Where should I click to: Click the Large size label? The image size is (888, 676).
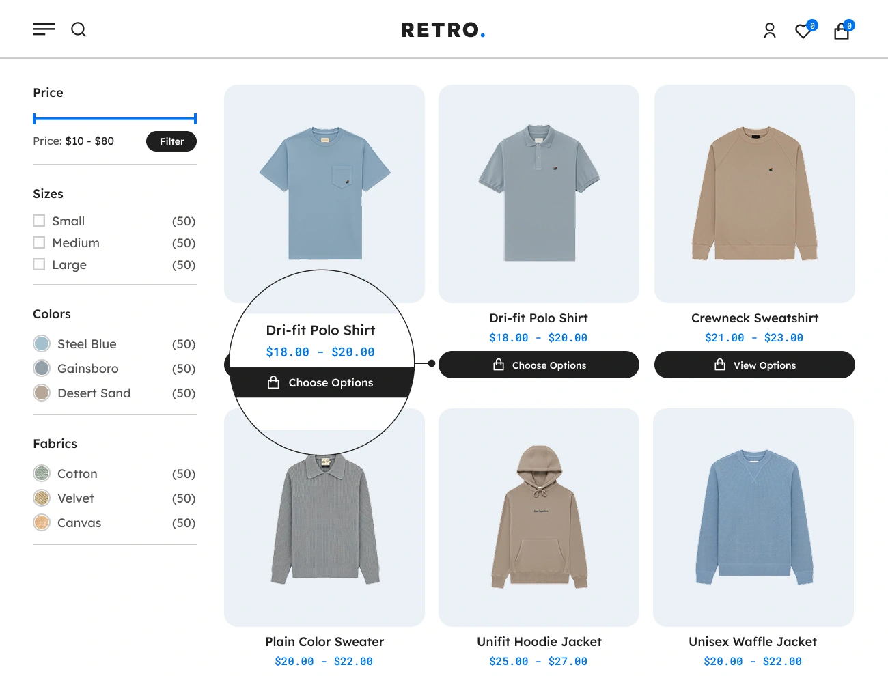point(69,265)
